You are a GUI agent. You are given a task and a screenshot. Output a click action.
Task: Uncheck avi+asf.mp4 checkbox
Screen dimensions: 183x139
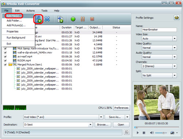point(5,57)
